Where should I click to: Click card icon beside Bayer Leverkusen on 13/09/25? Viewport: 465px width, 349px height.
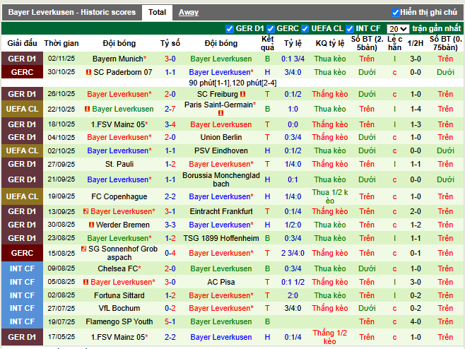(x=86, y=211)
